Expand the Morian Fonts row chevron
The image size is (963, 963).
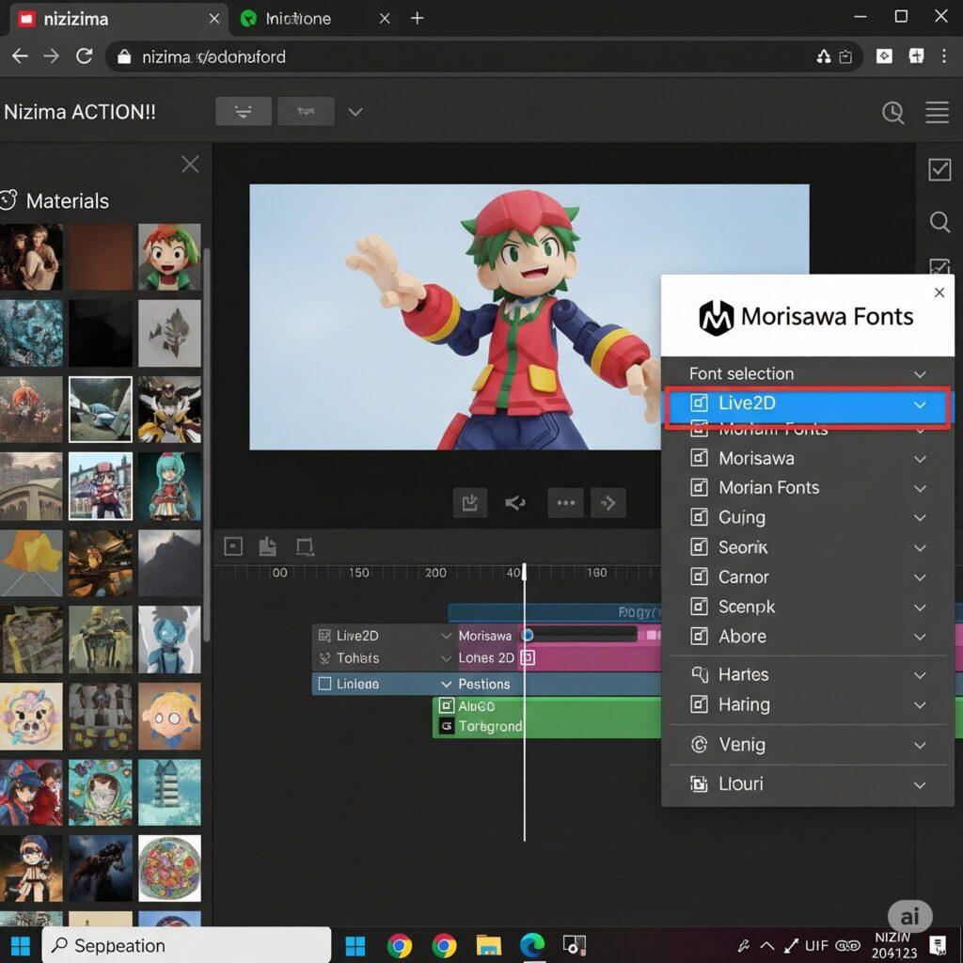pos(920,489)
